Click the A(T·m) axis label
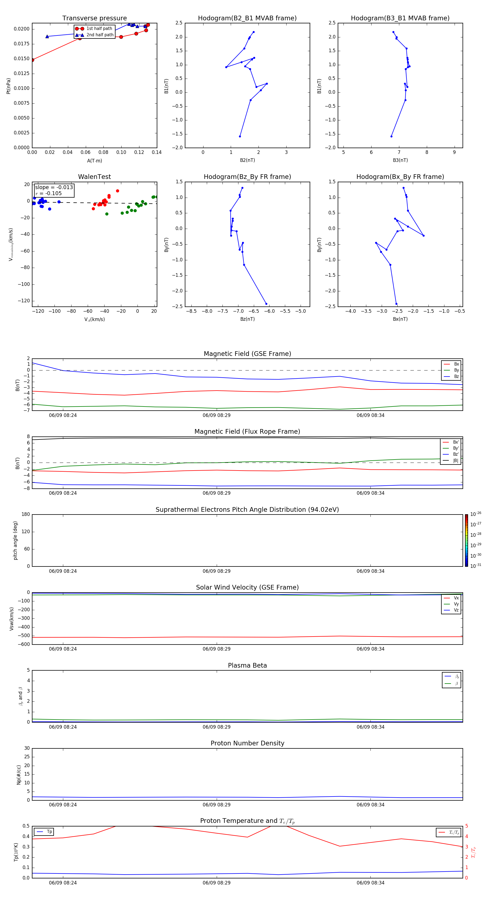 [x=94, y=161]
